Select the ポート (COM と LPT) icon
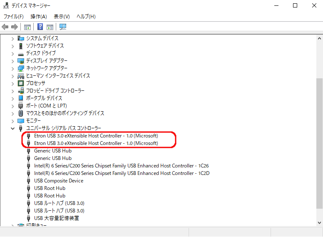Image resolution: width=323 pixels, height=237 pixels. [20, 106]
